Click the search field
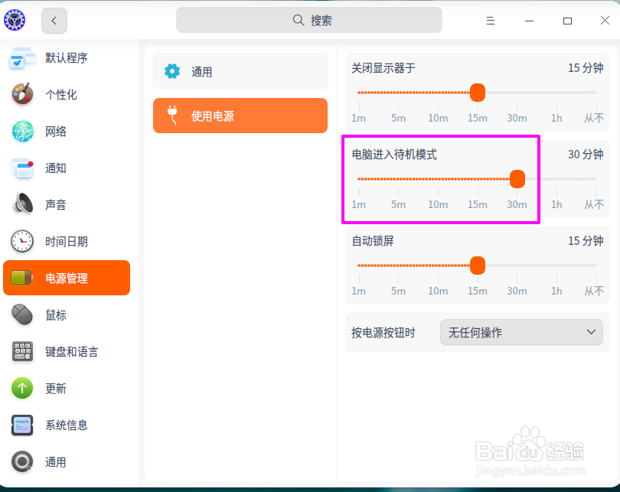The height and width of the screenshot is (492, 620). [308, 20]
